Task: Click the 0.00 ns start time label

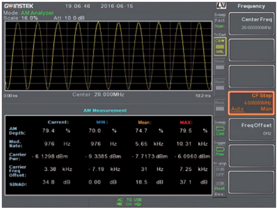Action: tap(11, 96)
